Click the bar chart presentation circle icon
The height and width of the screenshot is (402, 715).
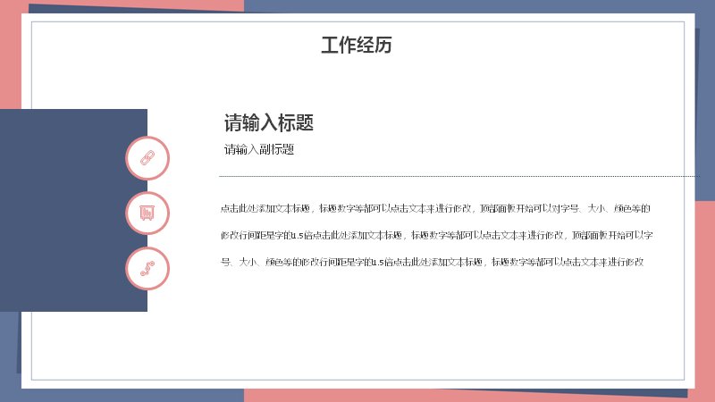point(147,213)
